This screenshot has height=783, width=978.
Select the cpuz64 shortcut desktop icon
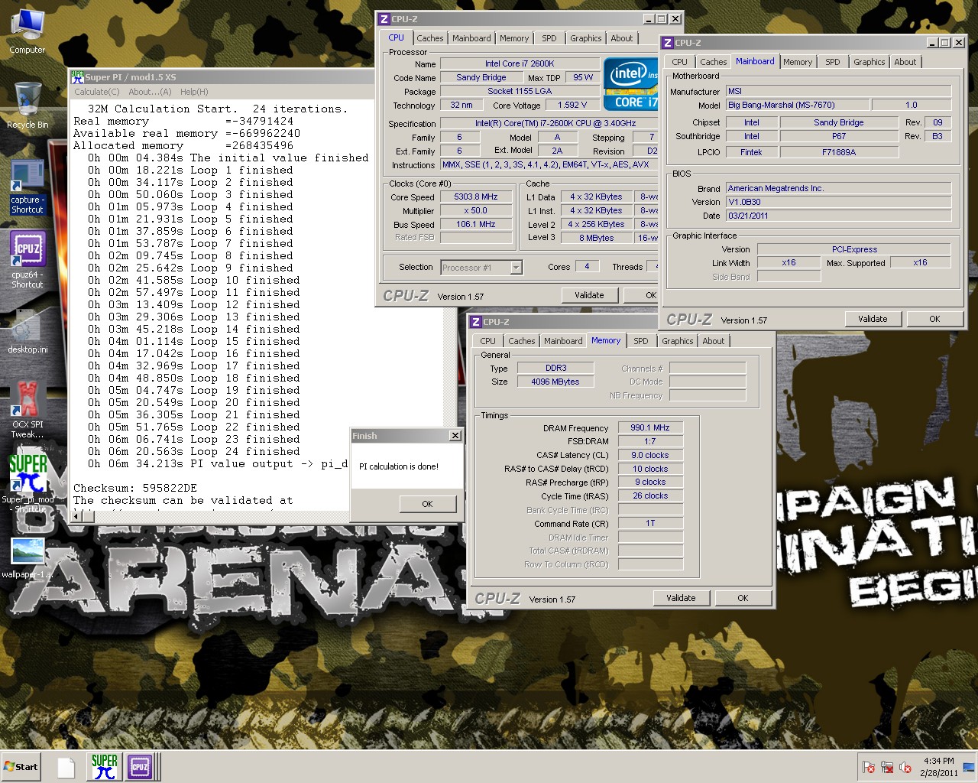[x=28, y=260]
